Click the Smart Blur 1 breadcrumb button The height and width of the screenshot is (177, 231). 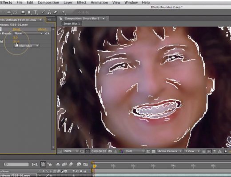click(72, 23)
